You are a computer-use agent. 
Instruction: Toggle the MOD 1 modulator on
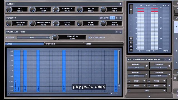click(x=129, y=81)
